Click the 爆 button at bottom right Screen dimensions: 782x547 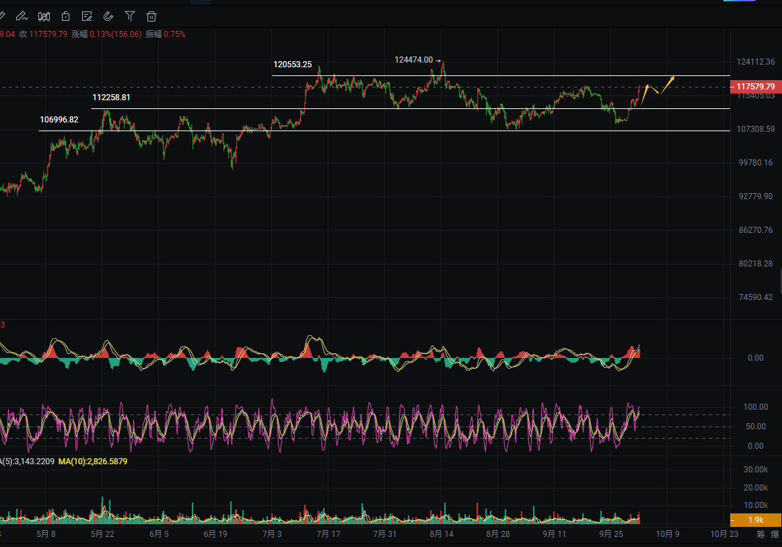tap(775, 534)
